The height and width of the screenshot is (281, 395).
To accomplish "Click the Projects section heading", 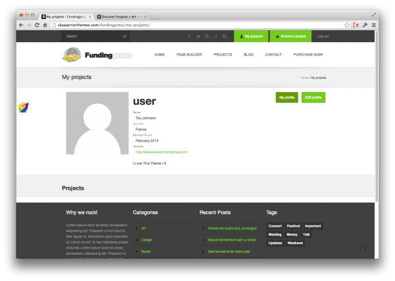I will 73,188.
